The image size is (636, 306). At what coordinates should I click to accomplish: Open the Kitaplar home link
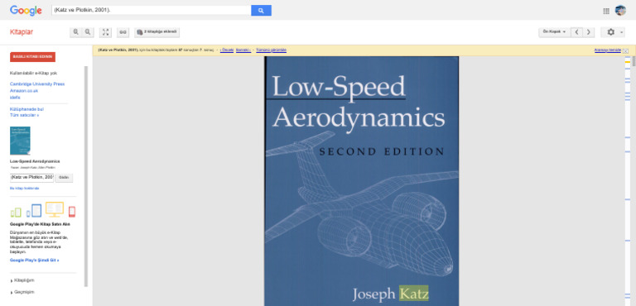pos(22,32)
